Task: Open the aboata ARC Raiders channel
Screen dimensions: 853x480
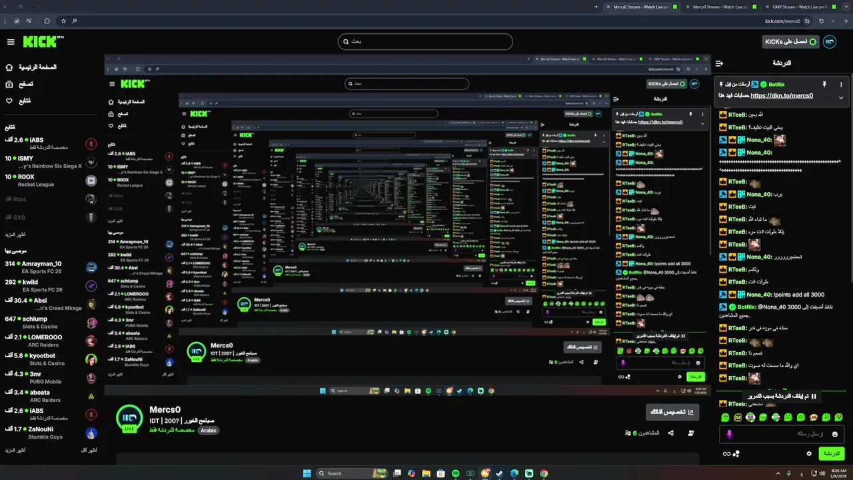Action: (x=51, y=396)
